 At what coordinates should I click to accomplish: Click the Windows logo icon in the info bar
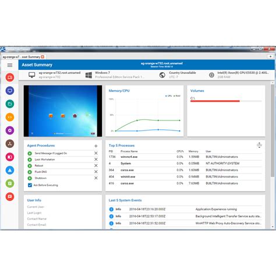pos(89,75)
